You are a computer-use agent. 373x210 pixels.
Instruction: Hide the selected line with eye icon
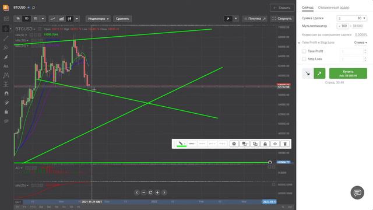coord(275,144)
